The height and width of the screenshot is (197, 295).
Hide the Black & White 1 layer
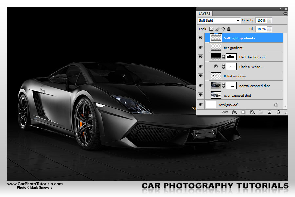(x=201, y=66)
